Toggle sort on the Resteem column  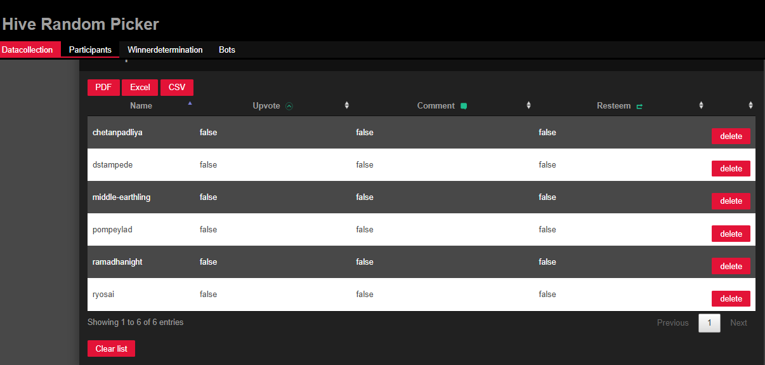[701, 105]
